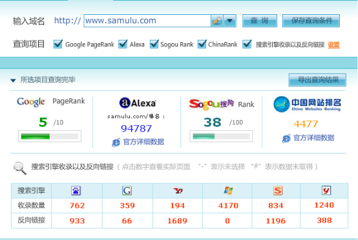
Task: Open the domain history dropdown arrow
Action: pos(229,21)
